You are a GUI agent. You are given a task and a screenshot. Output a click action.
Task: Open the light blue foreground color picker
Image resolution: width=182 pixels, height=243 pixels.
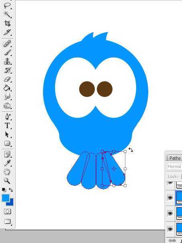tap(5, 198)
